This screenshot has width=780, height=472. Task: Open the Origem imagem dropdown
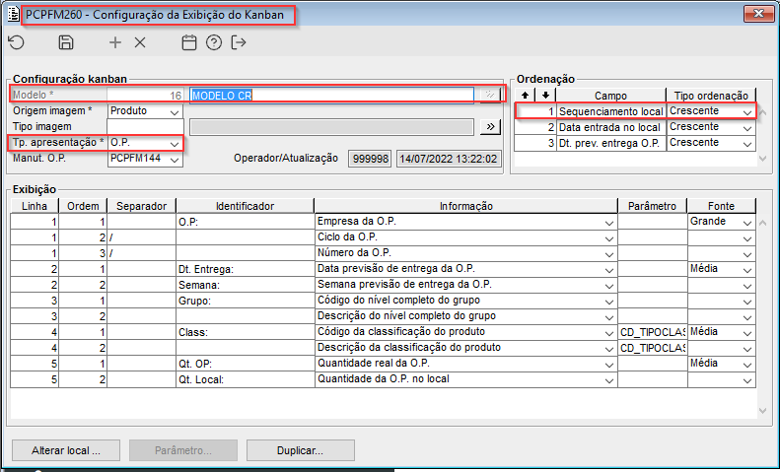175,111
